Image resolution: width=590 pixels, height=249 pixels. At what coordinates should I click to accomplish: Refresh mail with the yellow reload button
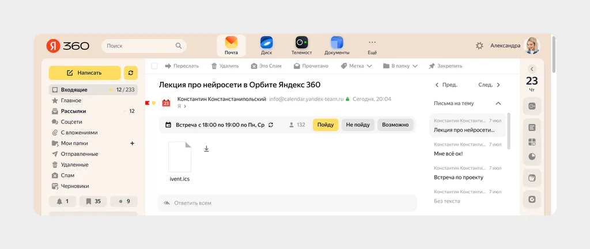click(131, 73)
